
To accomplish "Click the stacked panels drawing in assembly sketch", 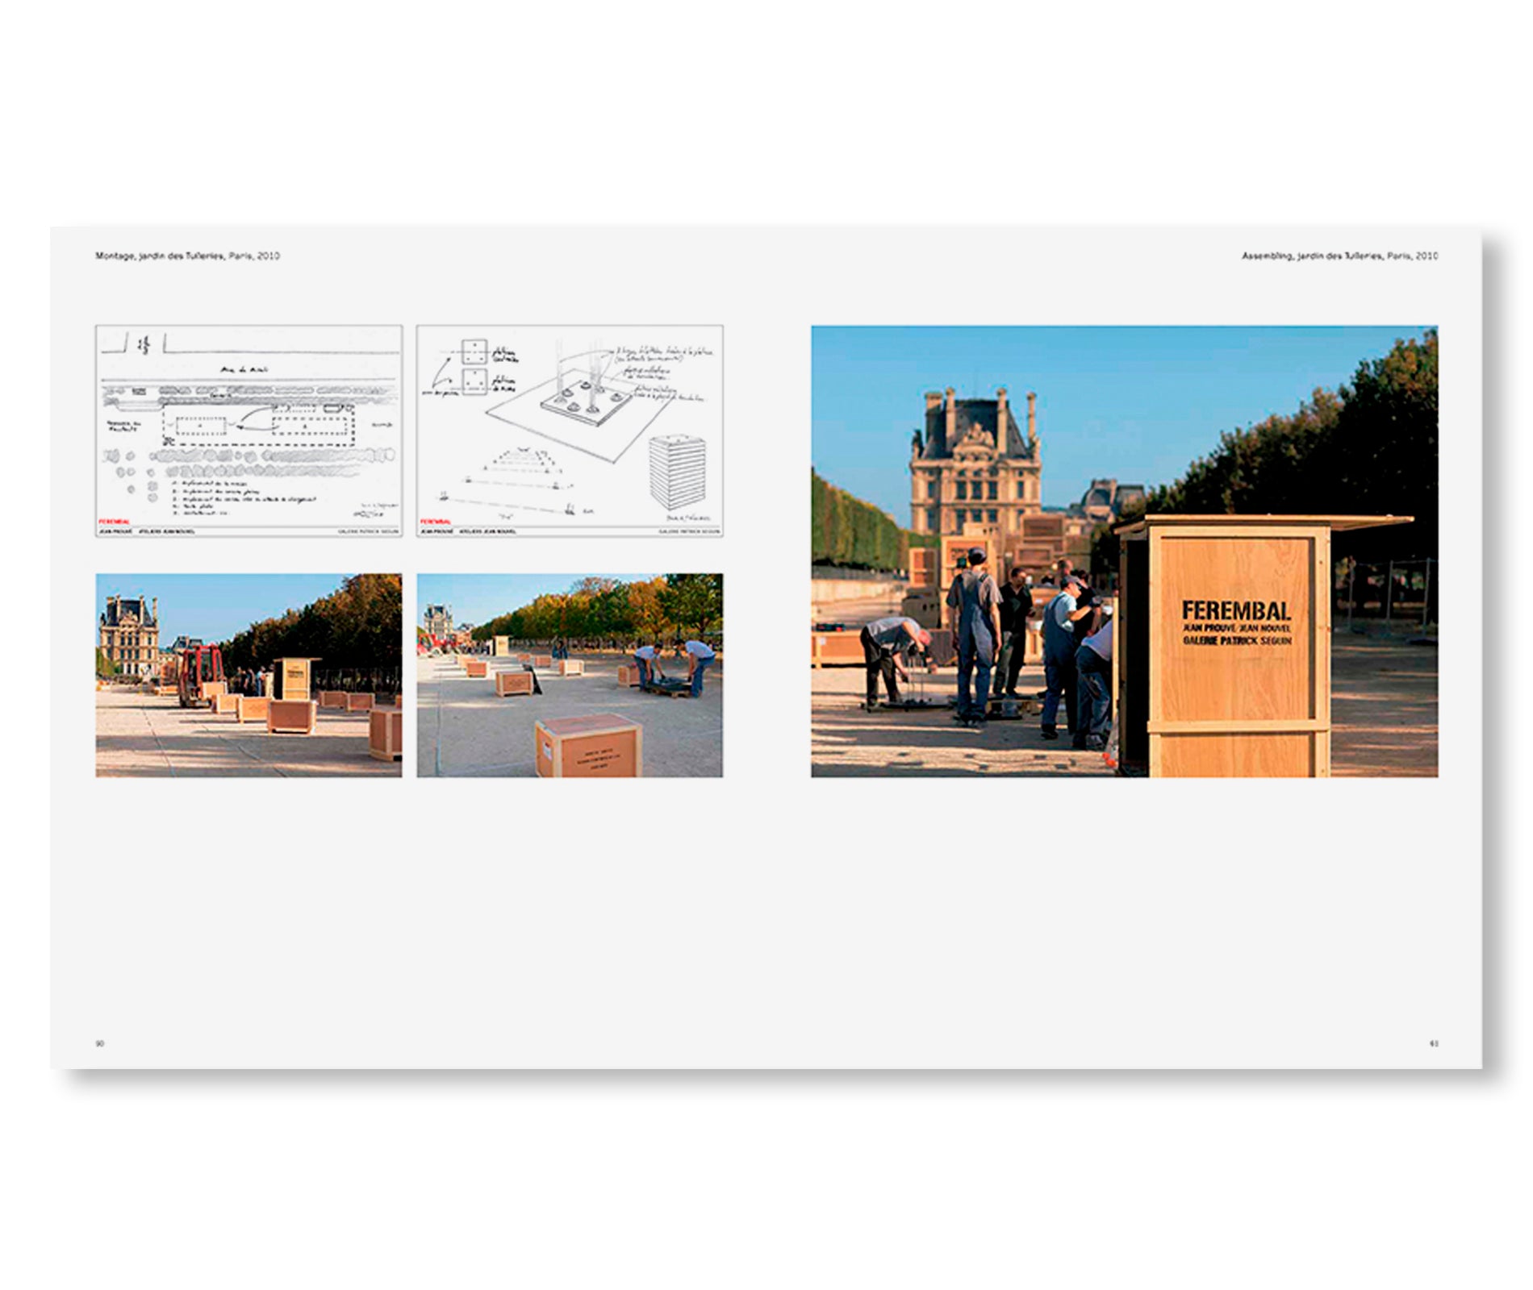I will (x=678, y=471).
